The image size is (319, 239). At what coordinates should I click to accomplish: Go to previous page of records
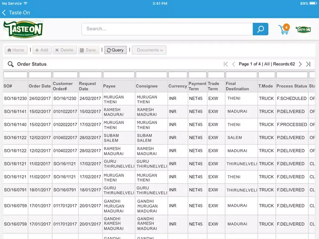point(234,64)
